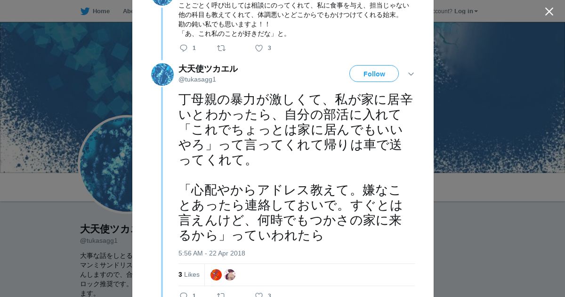
Task: Click the Twitter bird logo
Action: [85, 11]
